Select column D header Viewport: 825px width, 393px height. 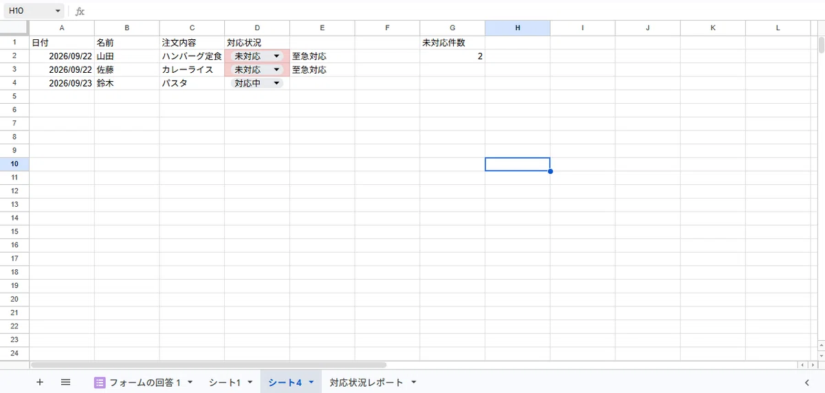(x=257, y=27)
